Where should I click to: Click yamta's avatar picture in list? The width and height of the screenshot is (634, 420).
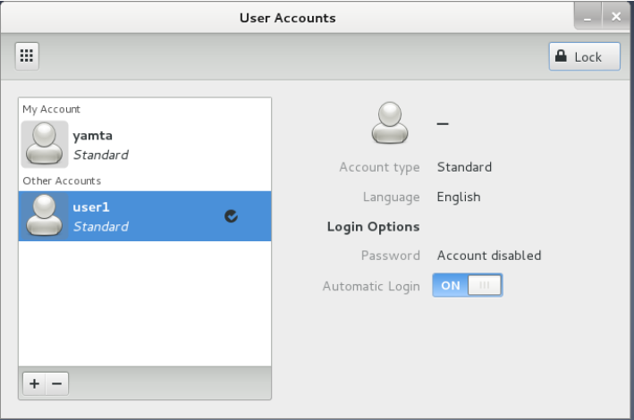coord(44,145)
